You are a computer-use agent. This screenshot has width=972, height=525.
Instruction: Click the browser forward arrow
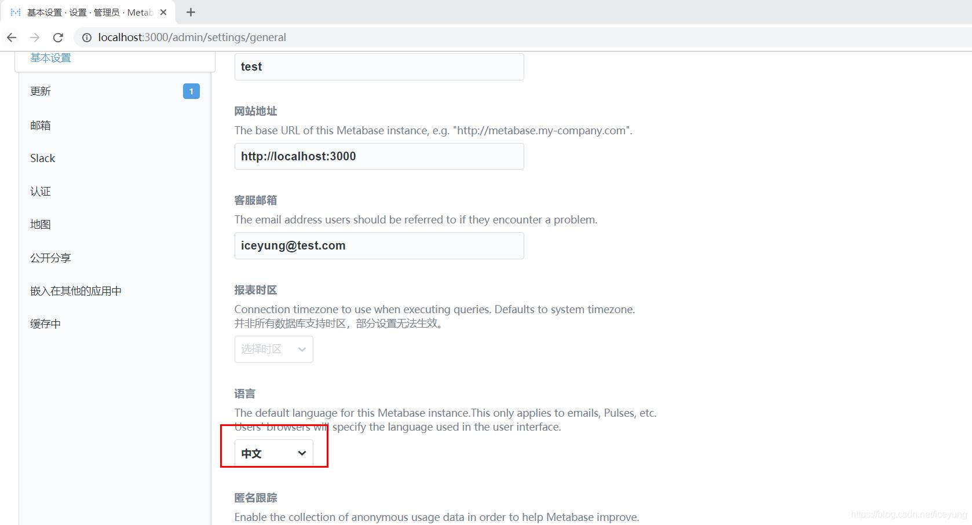(x=35, y=37)
